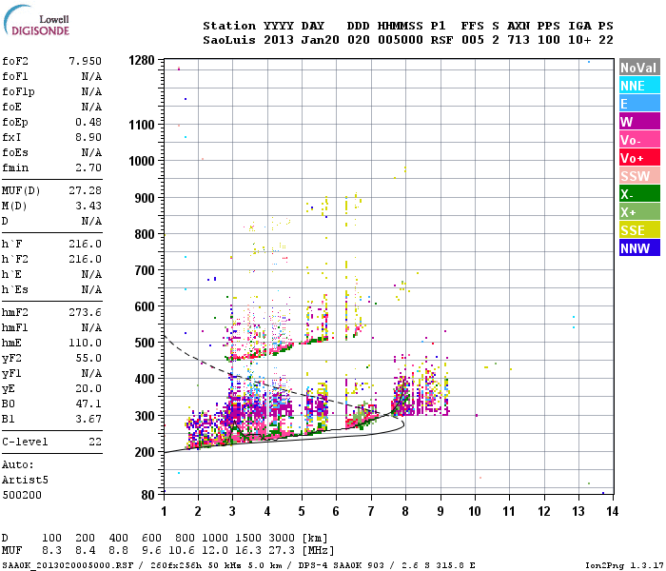Click the 1280 km height axis label
The height and width of the screenshot is (571, 666).
[x=142, y=60]
